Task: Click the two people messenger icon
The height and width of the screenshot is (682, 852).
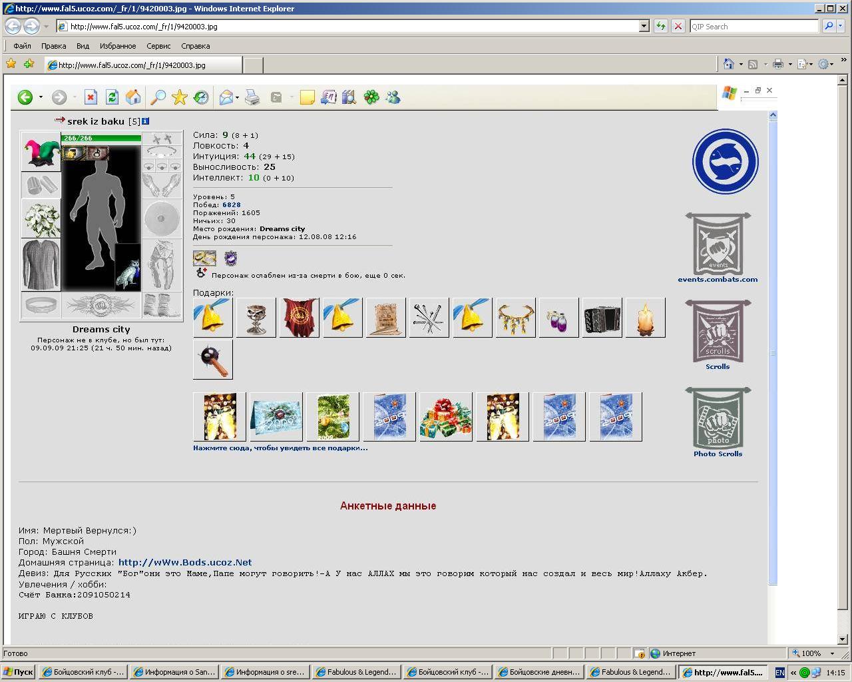Action: pyautogui.click(x=393, y=97)
